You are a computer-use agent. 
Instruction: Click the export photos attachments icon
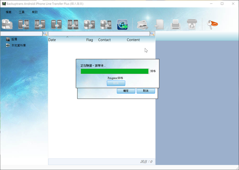[143, 25]
